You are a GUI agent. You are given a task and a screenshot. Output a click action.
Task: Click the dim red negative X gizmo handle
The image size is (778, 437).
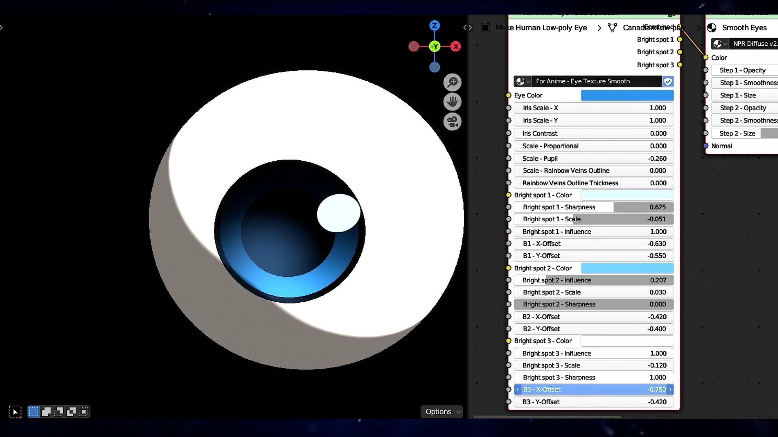[x=414, y=47]
